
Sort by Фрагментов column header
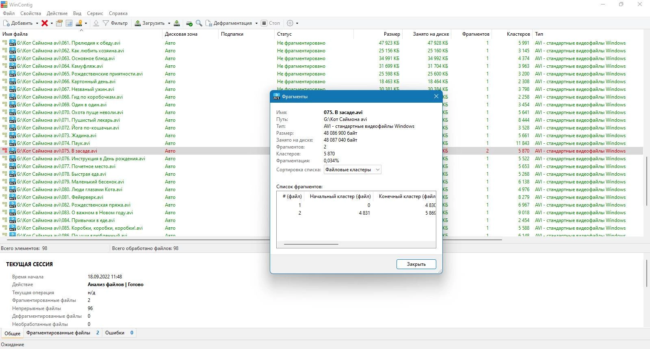(x=471, y=34)
